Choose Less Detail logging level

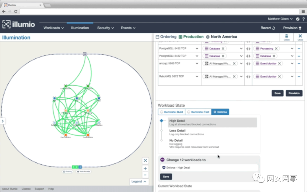click(177, 131)
